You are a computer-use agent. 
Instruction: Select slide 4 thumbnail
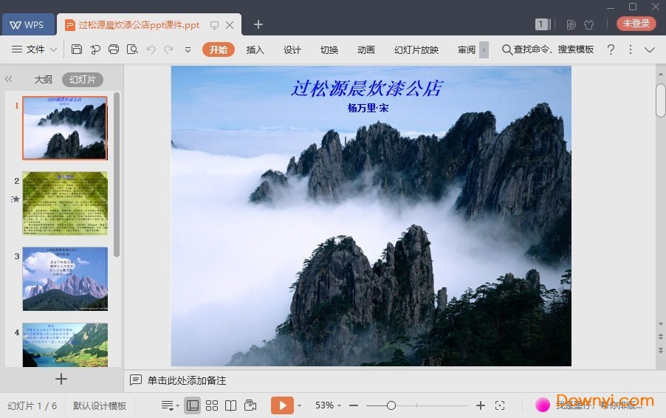tap(65, 344)
